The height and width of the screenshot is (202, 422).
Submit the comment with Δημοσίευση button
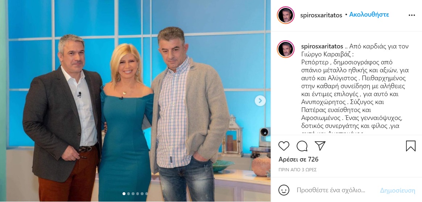point(397,190)
